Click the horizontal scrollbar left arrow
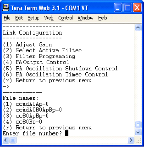Viewport: 144px width, 147px height. click(x=6, y=140)
